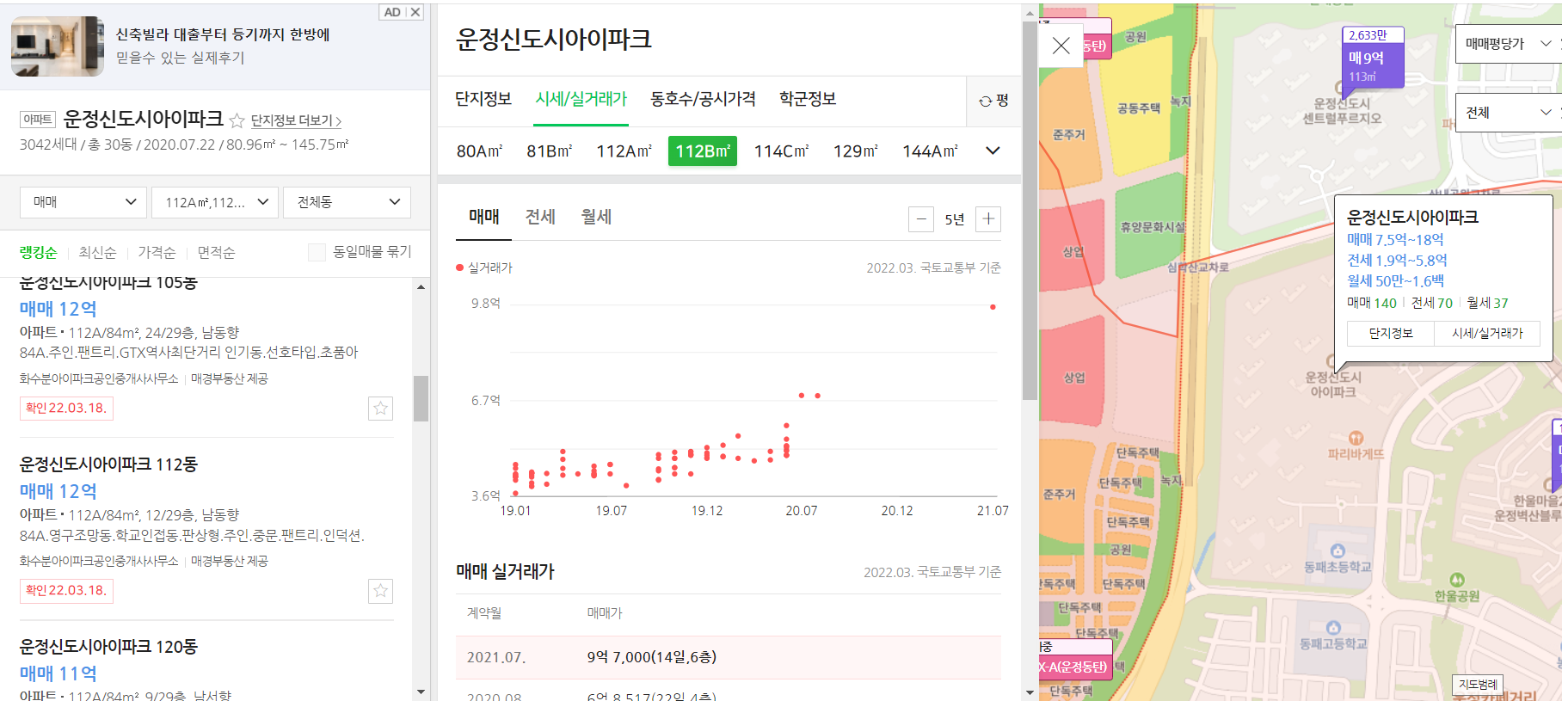Increase chart period with plus button
Viewport: 1562px width, 701px height.
coord(988,219)
